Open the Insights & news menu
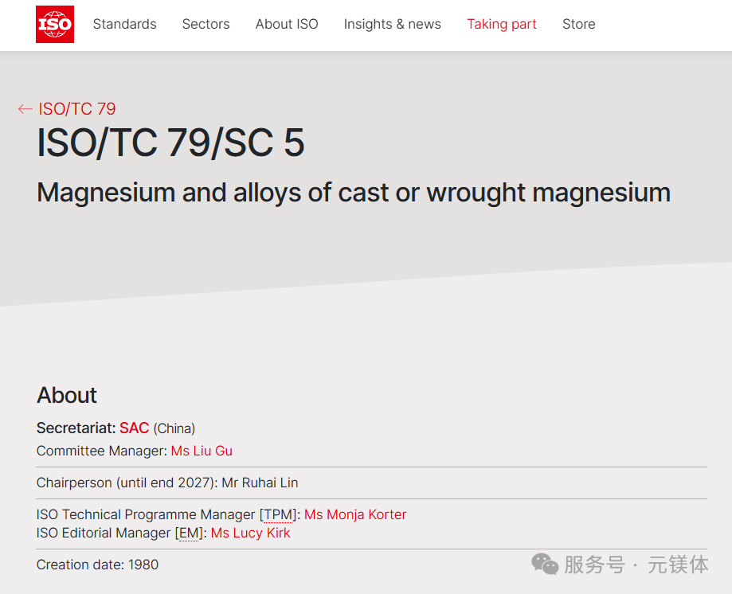Image resolution: width=732 pixels, height=594 pixels. 392,24
